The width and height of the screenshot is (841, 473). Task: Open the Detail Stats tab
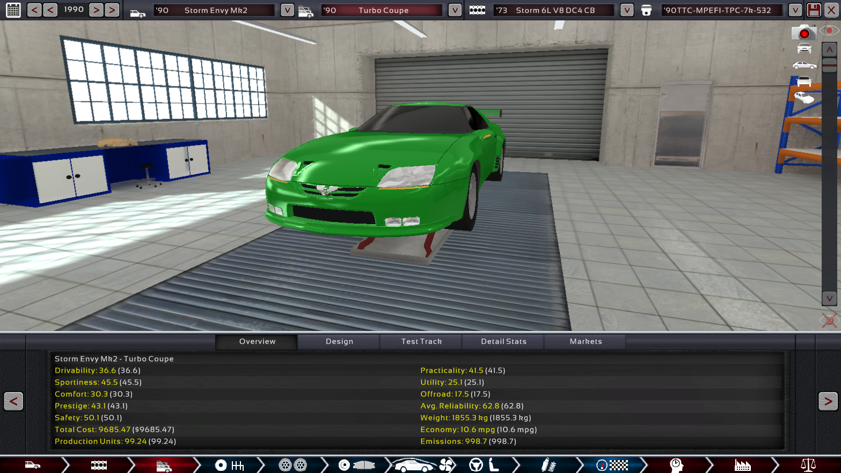click(503, 342)
